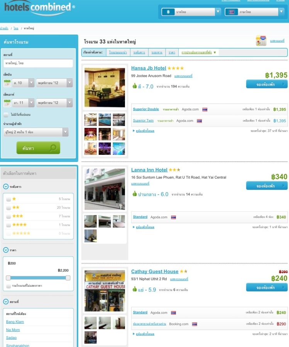Check the 2-star filter checkbox
This screenshot has width=289, height=347.
click(x=8, y=208)
